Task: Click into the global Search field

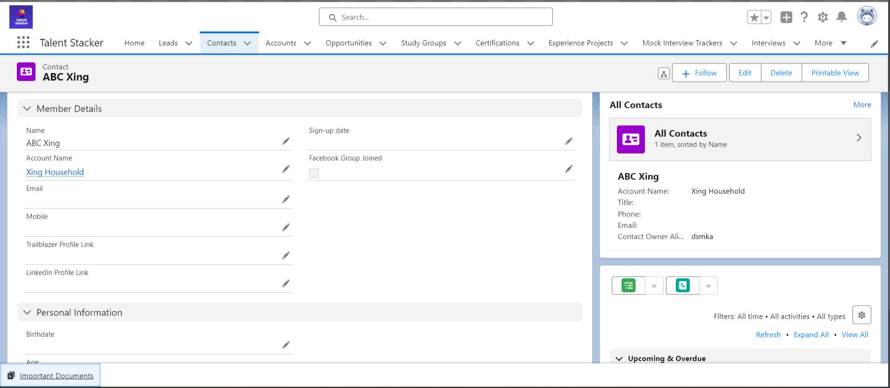Action: [x=435, y=17]
